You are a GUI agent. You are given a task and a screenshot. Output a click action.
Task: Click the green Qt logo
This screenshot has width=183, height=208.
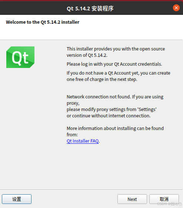point(20,57)
